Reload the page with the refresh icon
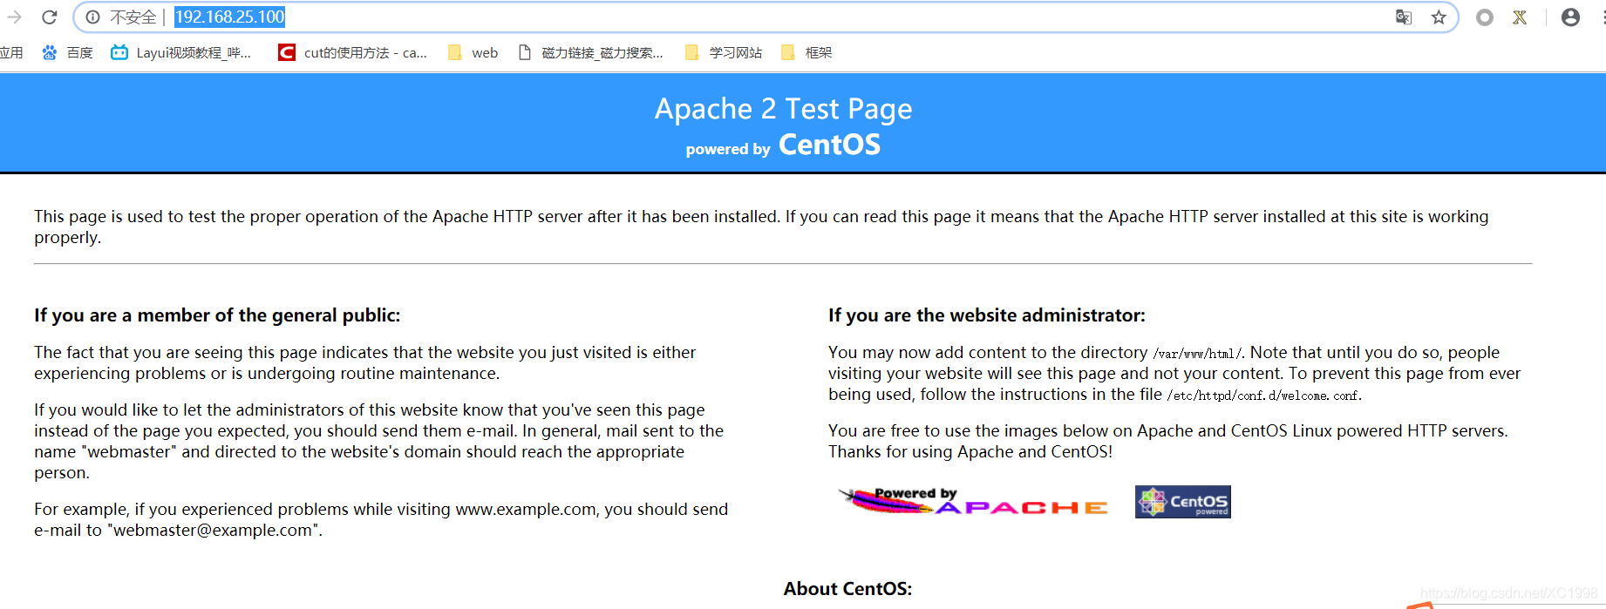The image size is (1606, 609). [x=50, y=17]
